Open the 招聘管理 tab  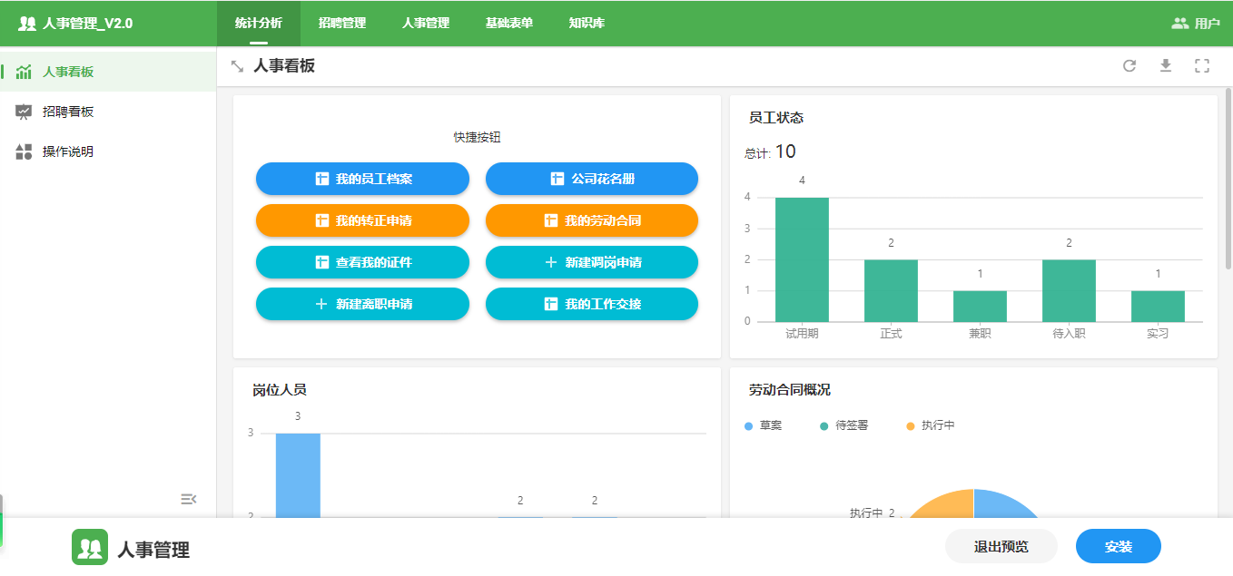coord(342,24)
